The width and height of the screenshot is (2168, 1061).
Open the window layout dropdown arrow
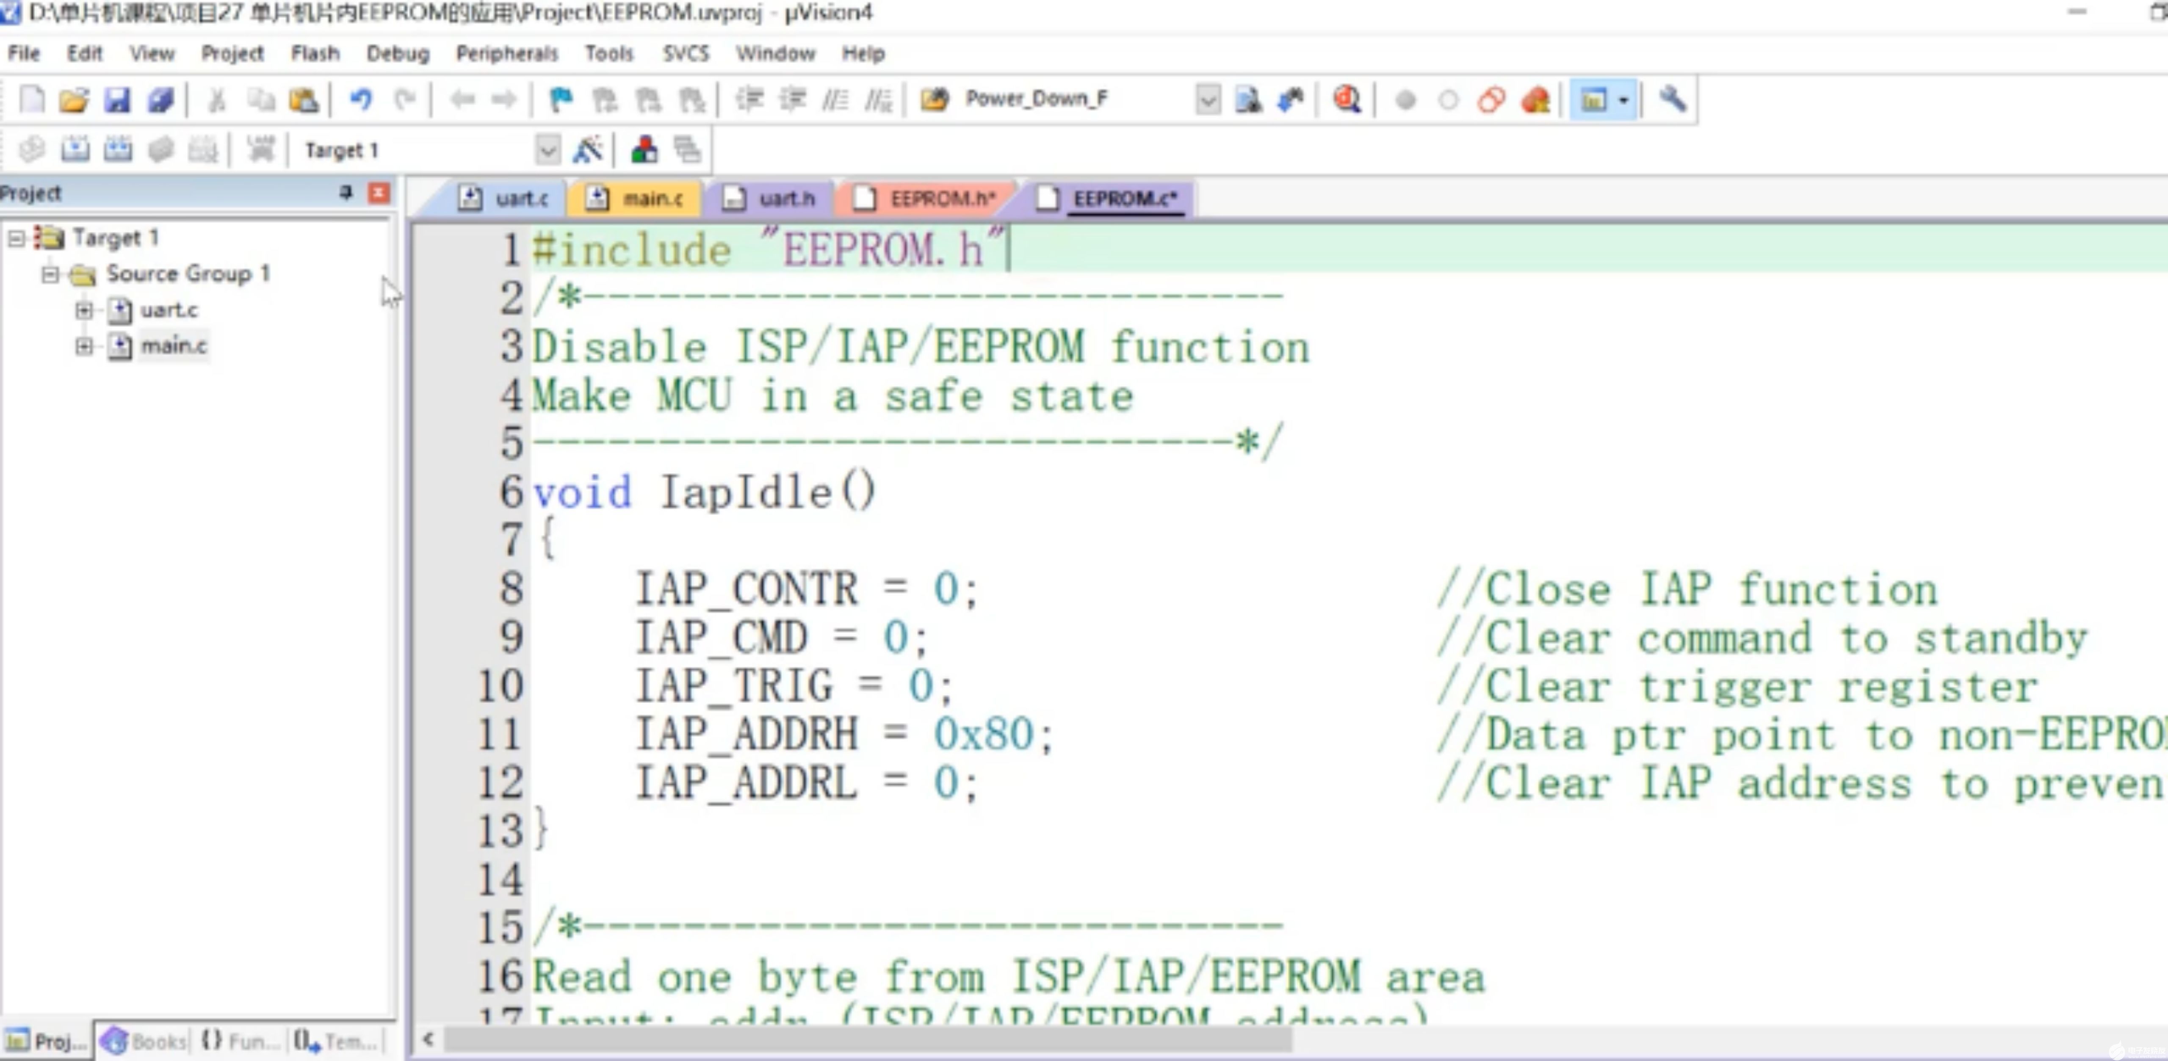pos(1623,100)
